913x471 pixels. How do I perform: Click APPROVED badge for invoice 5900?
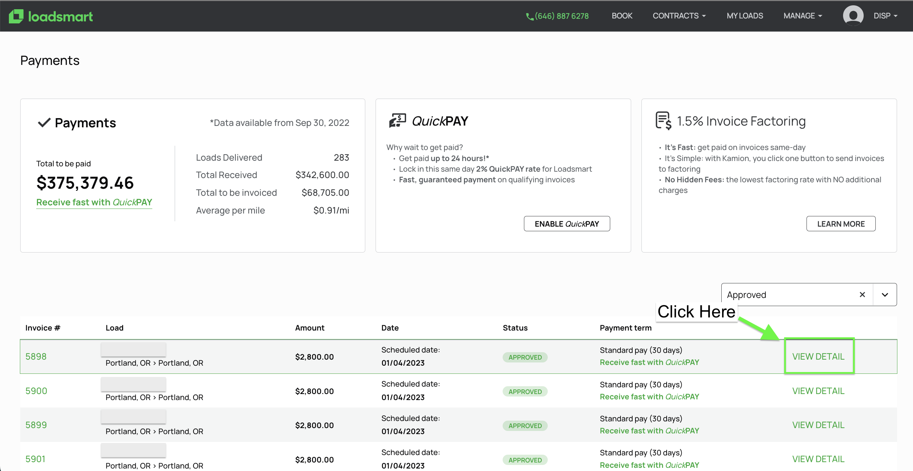pos(525,392)
